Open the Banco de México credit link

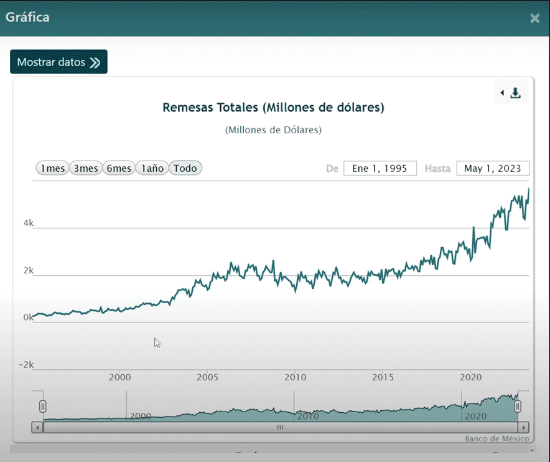point(496,439)
